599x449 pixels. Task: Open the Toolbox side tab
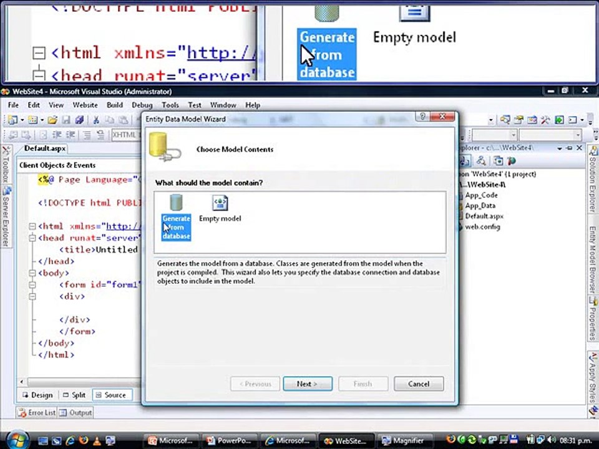coord(6,164)
